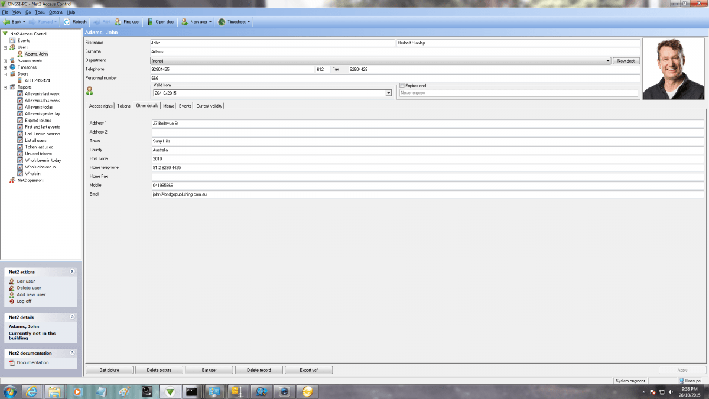Open the Documentation PDF link
709x399 pixels.
pos(32,362)
